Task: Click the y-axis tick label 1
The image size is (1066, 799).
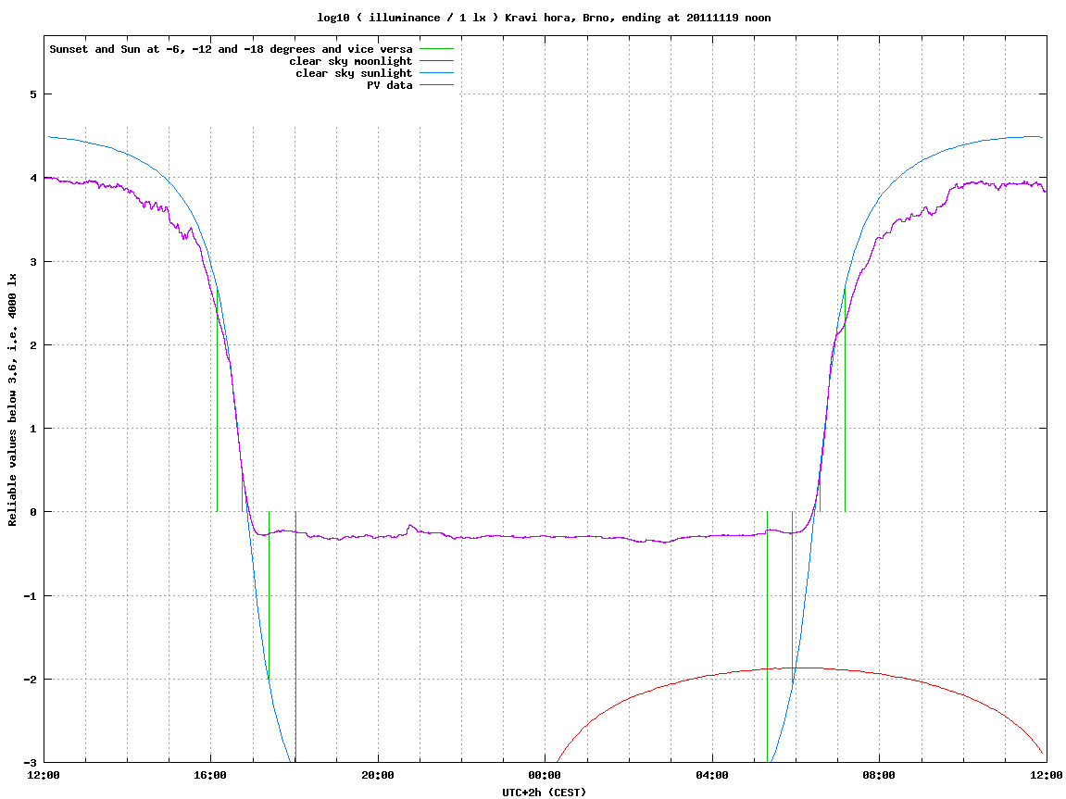Action: click(32, 429)
